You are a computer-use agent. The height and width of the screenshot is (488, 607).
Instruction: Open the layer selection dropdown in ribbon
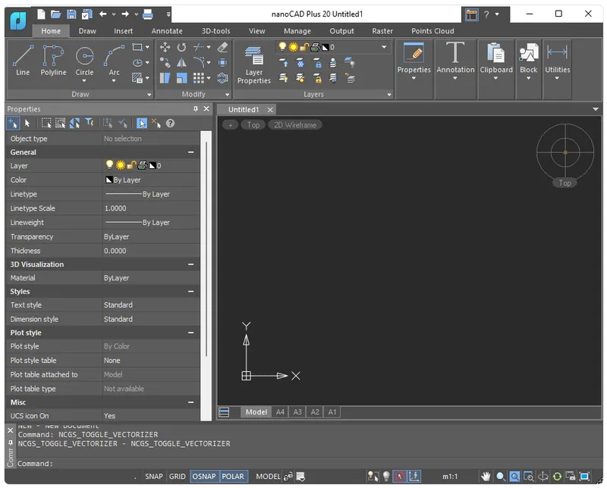tap(384, 47)
